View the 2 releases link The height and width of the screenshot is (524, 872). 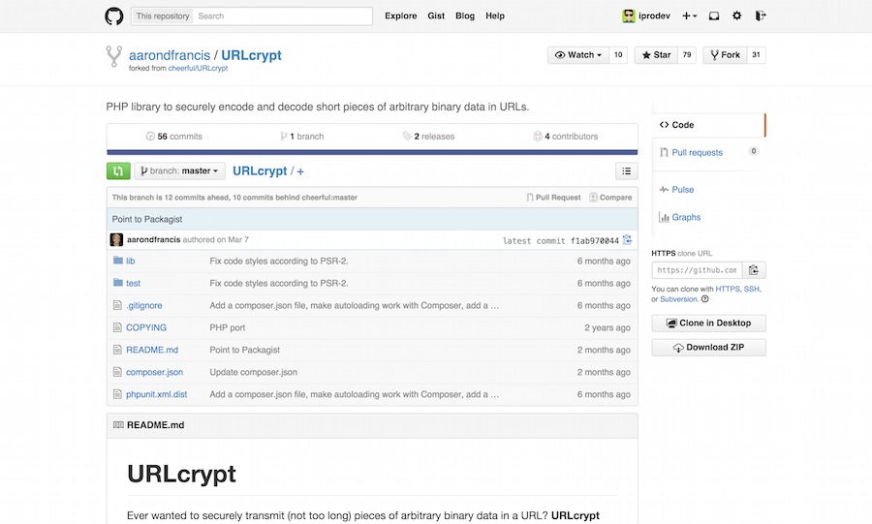pos(429,137)
